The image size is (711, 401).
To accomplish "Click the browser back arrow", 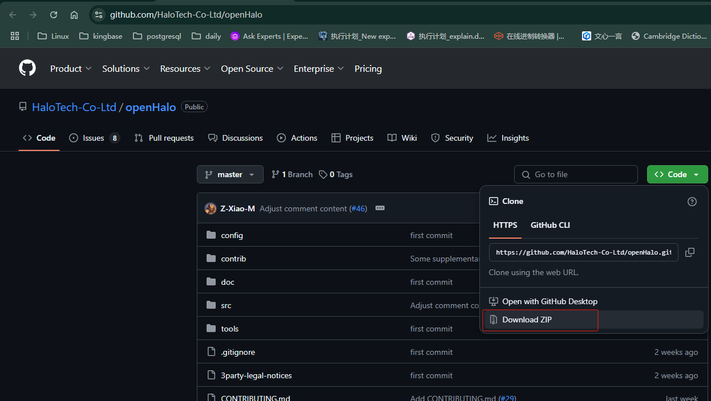I will click(x=13, y=15).
